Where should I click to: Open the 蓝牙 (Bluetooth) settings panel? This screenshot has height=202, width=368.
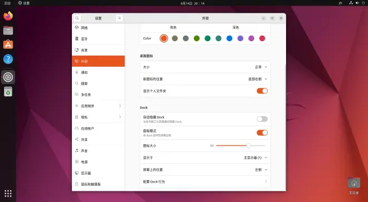[x=98, y=38]
